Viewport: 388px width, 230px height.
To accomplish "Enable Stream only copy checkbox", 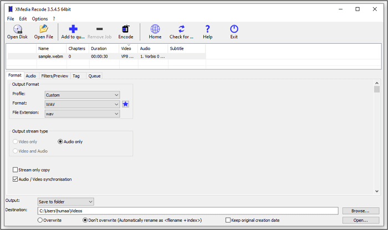I will (15, 170).
